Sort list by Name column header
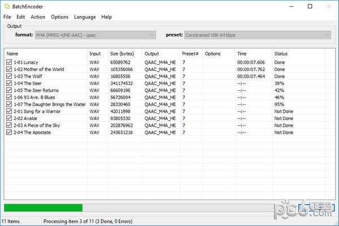Image resolution: width=339 pixels, height=226 pixels. [x=45, y=54]
